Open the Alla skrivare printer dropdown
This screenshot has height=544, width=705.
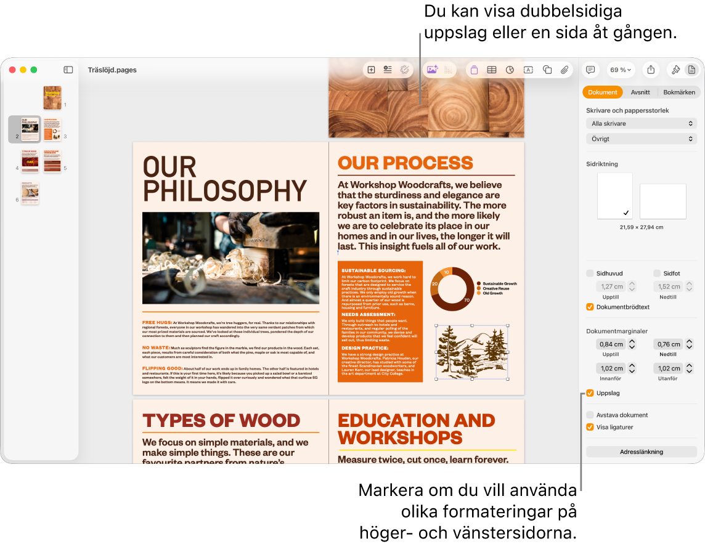click(x=641, y=124)
